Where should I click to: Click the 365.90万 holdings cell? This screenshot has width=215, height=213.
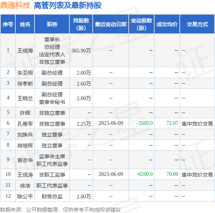tap(81, 51)
